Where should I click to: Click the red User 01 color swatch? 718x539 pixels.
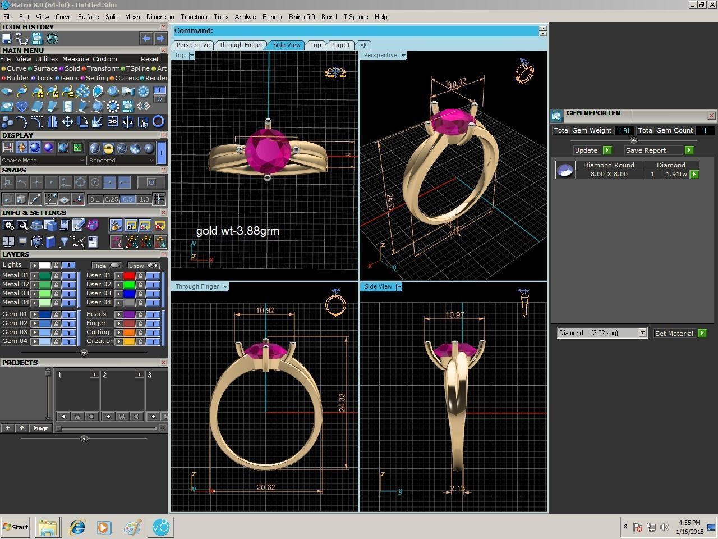129,276
